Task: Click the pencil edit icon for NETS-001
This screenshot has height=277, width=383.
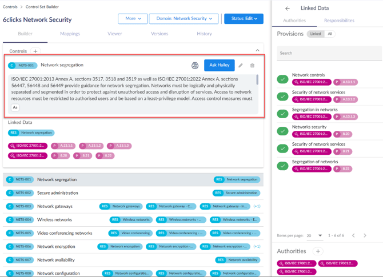Action: click(x=241, y=66)
